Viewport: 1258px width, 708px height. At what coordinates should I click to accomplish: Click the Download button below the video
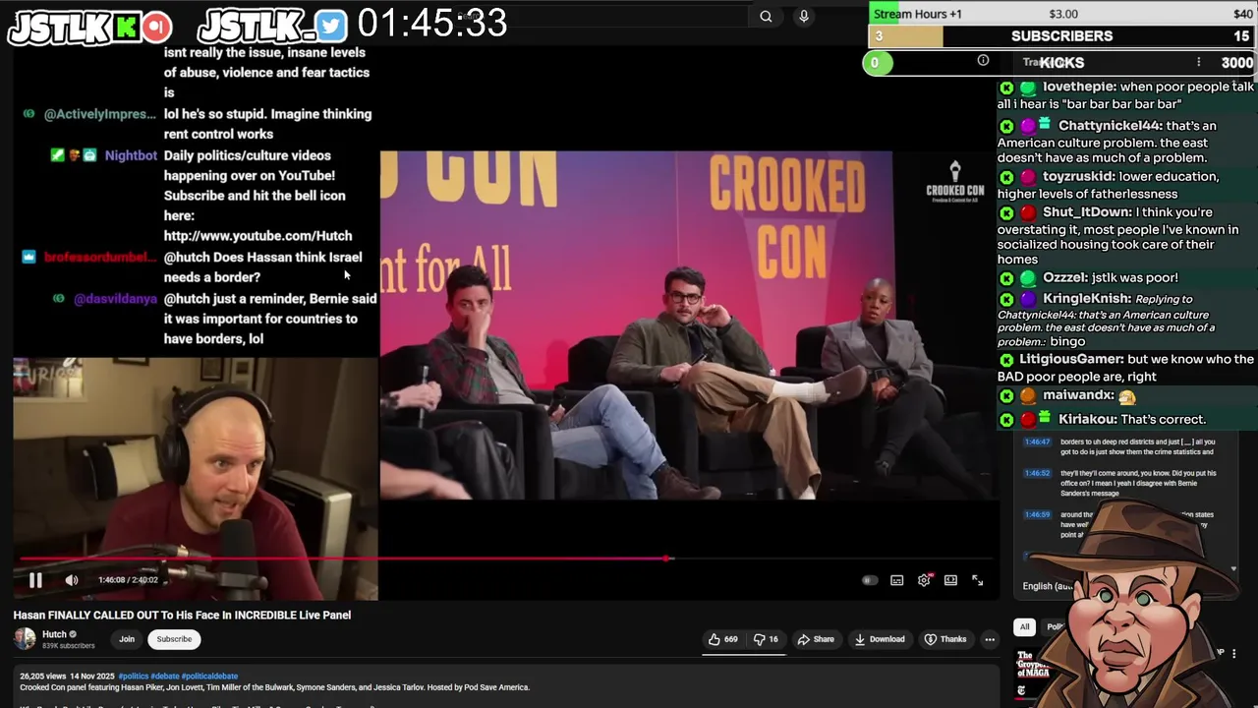pyautogui.click(x=880, y=639)
